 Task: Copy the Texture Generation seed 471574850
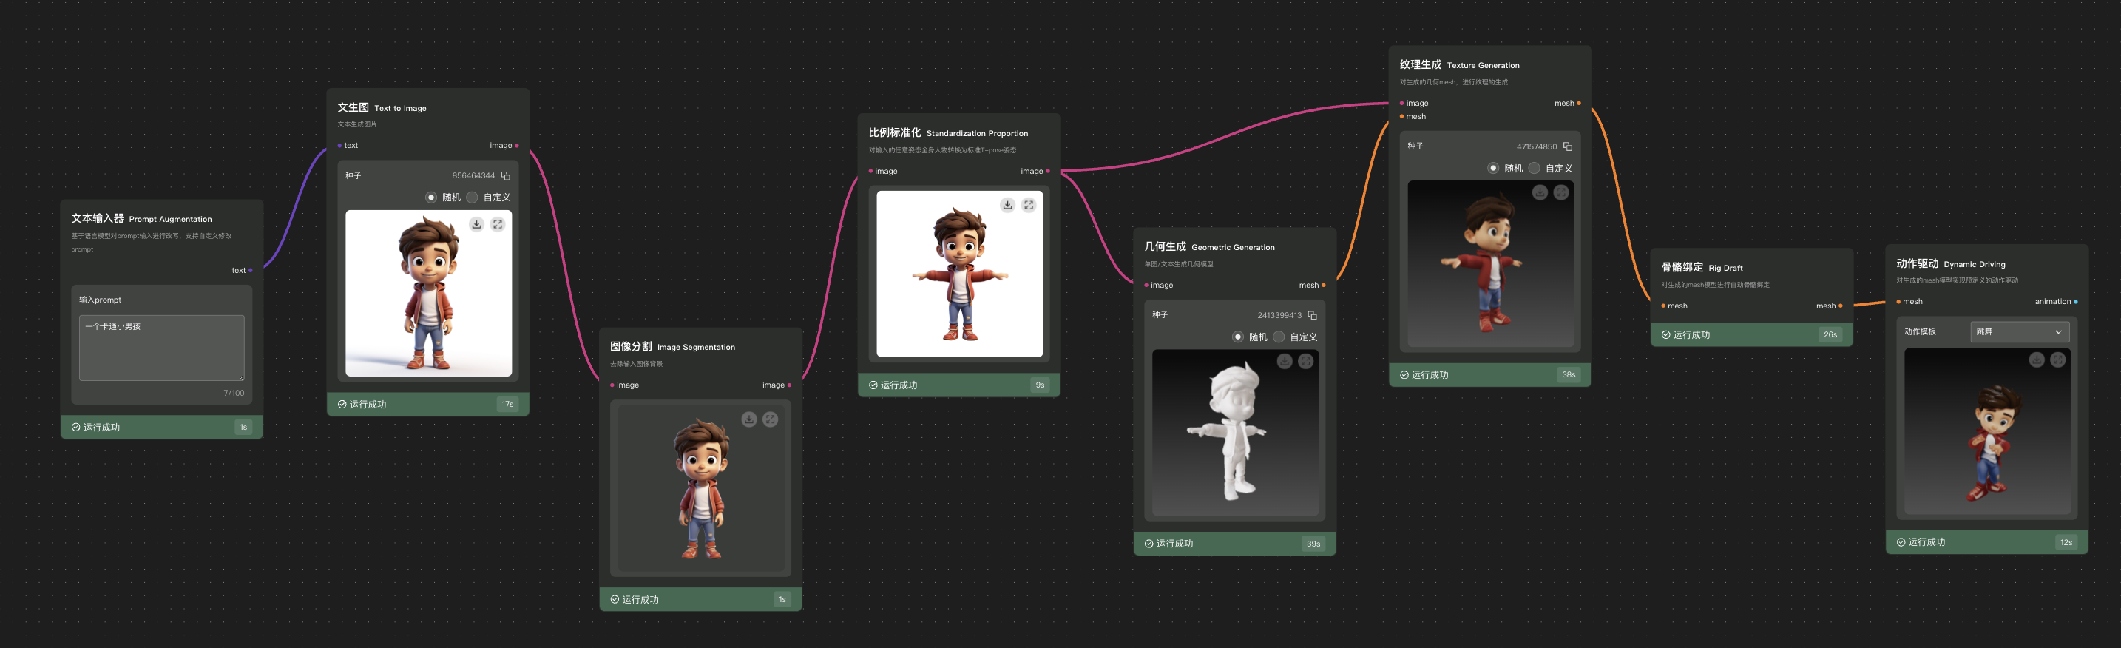point(1568,146)
